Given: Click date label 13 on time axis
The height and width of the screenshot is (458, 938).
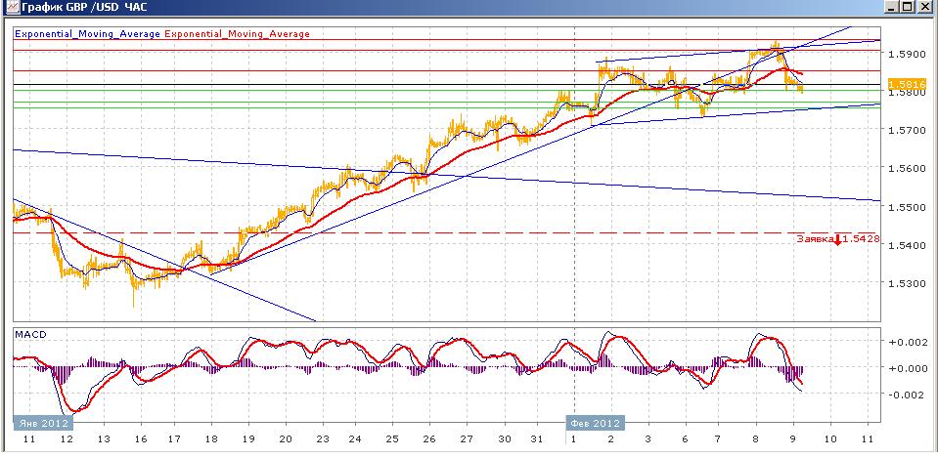Looking at the screenshot, I should 104,438.
